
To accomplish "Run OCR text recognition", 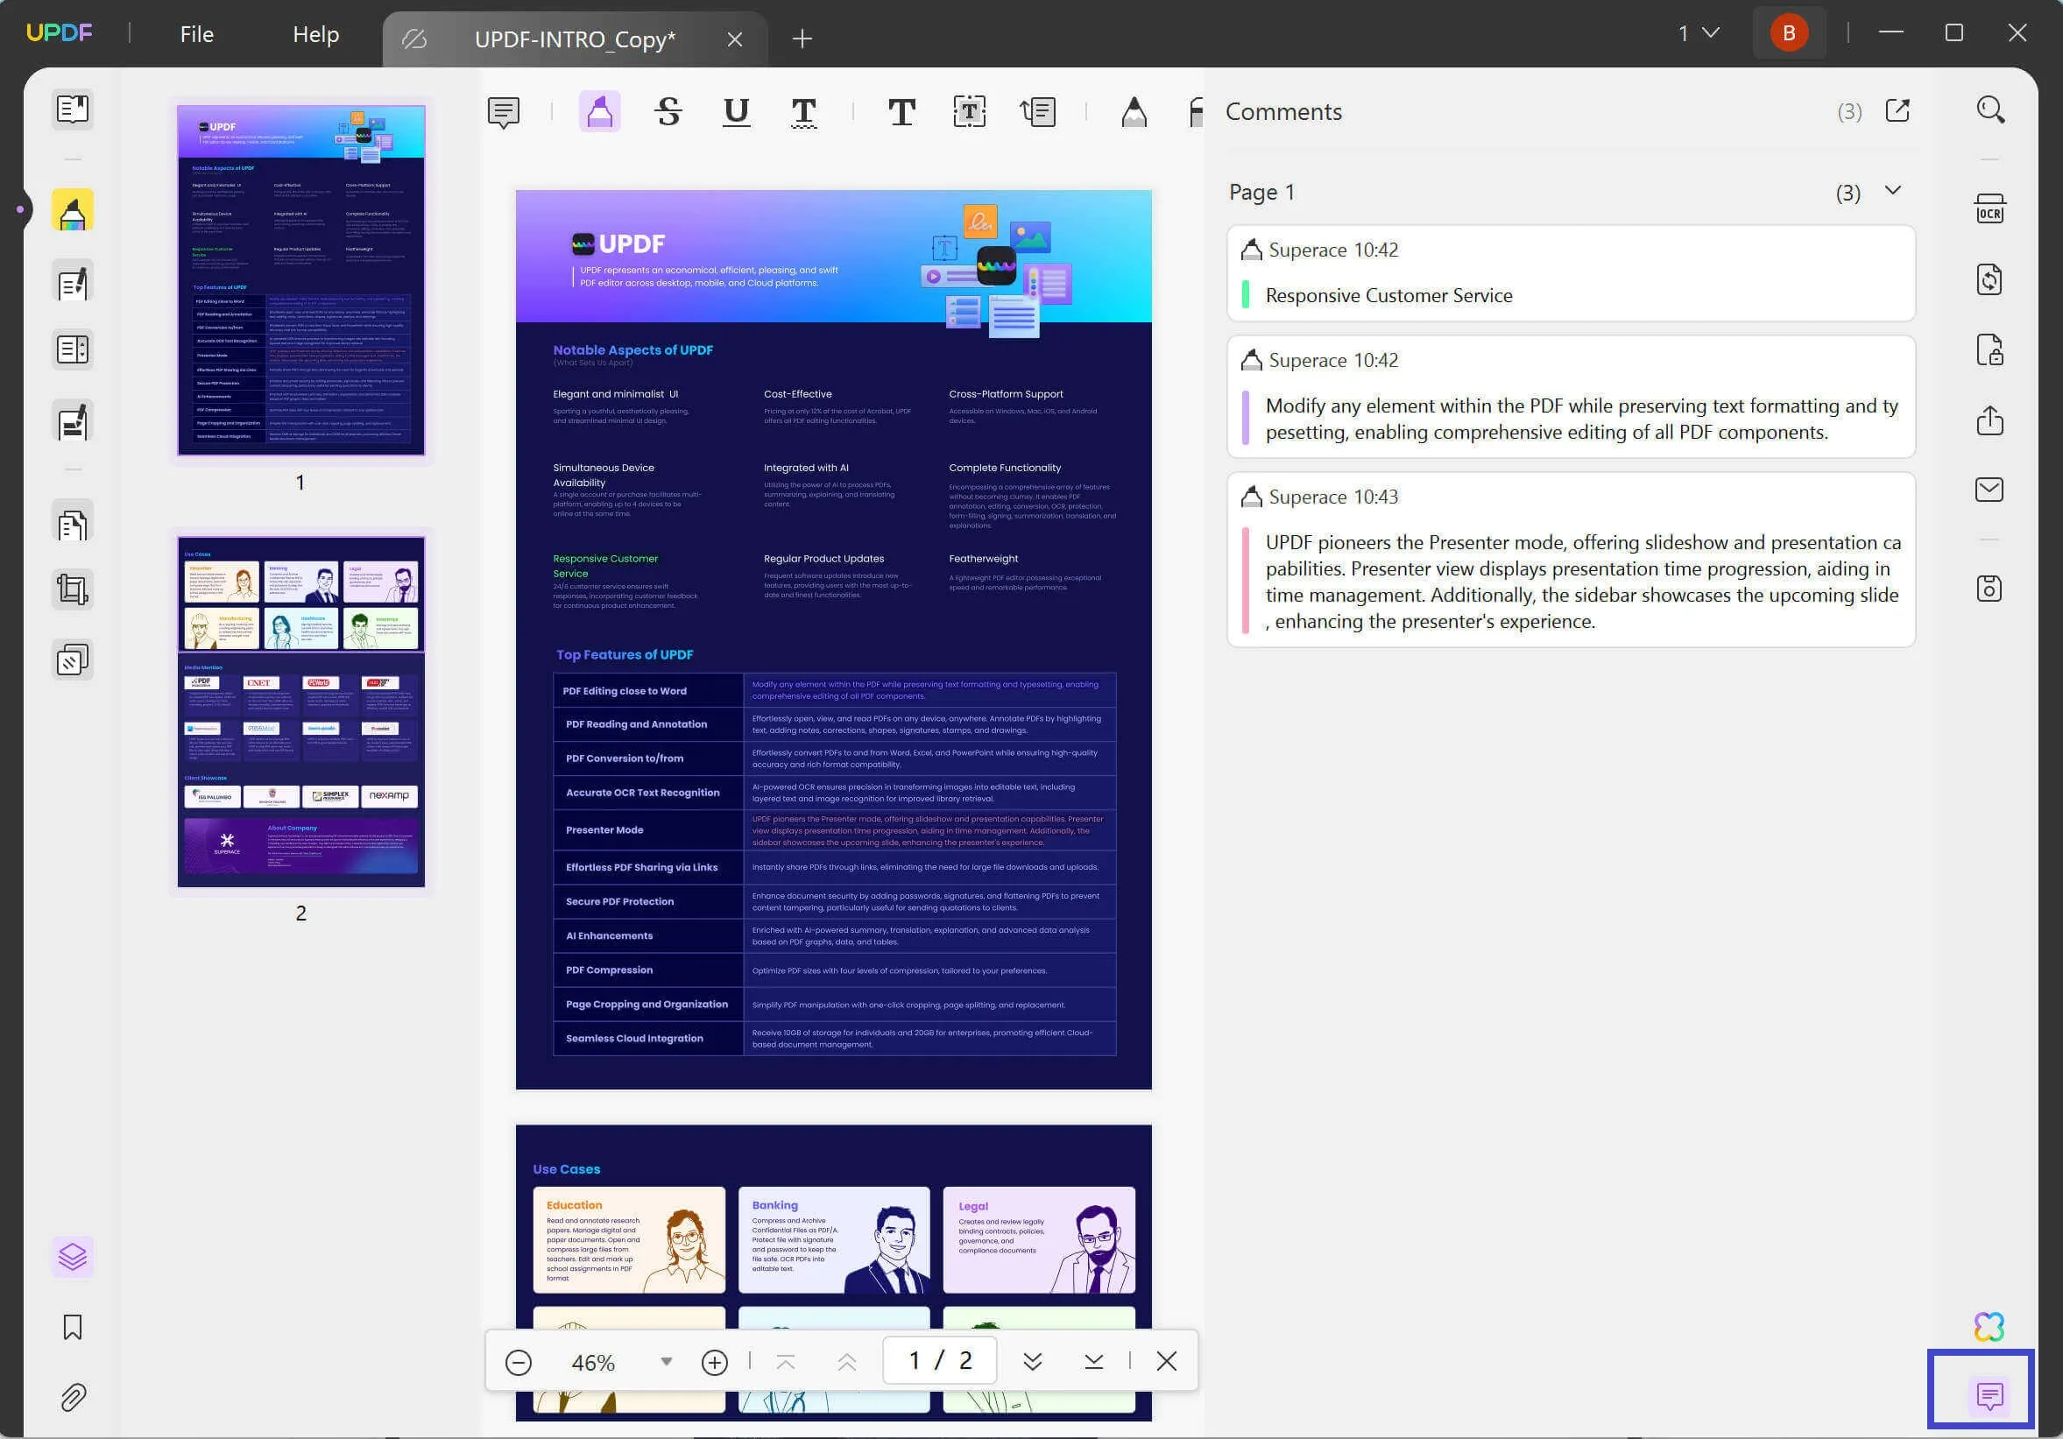I will coord(1989,209).
